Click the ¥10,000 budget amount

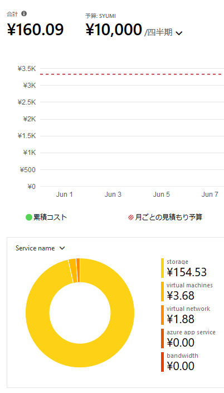click(x=114, y=30)
